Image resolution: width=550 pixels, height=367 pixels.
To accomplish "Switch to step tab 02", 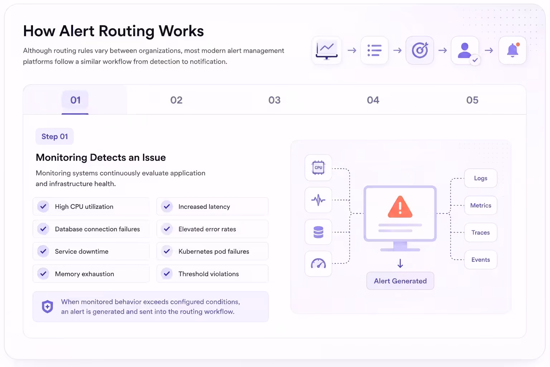I will [176, 100].
